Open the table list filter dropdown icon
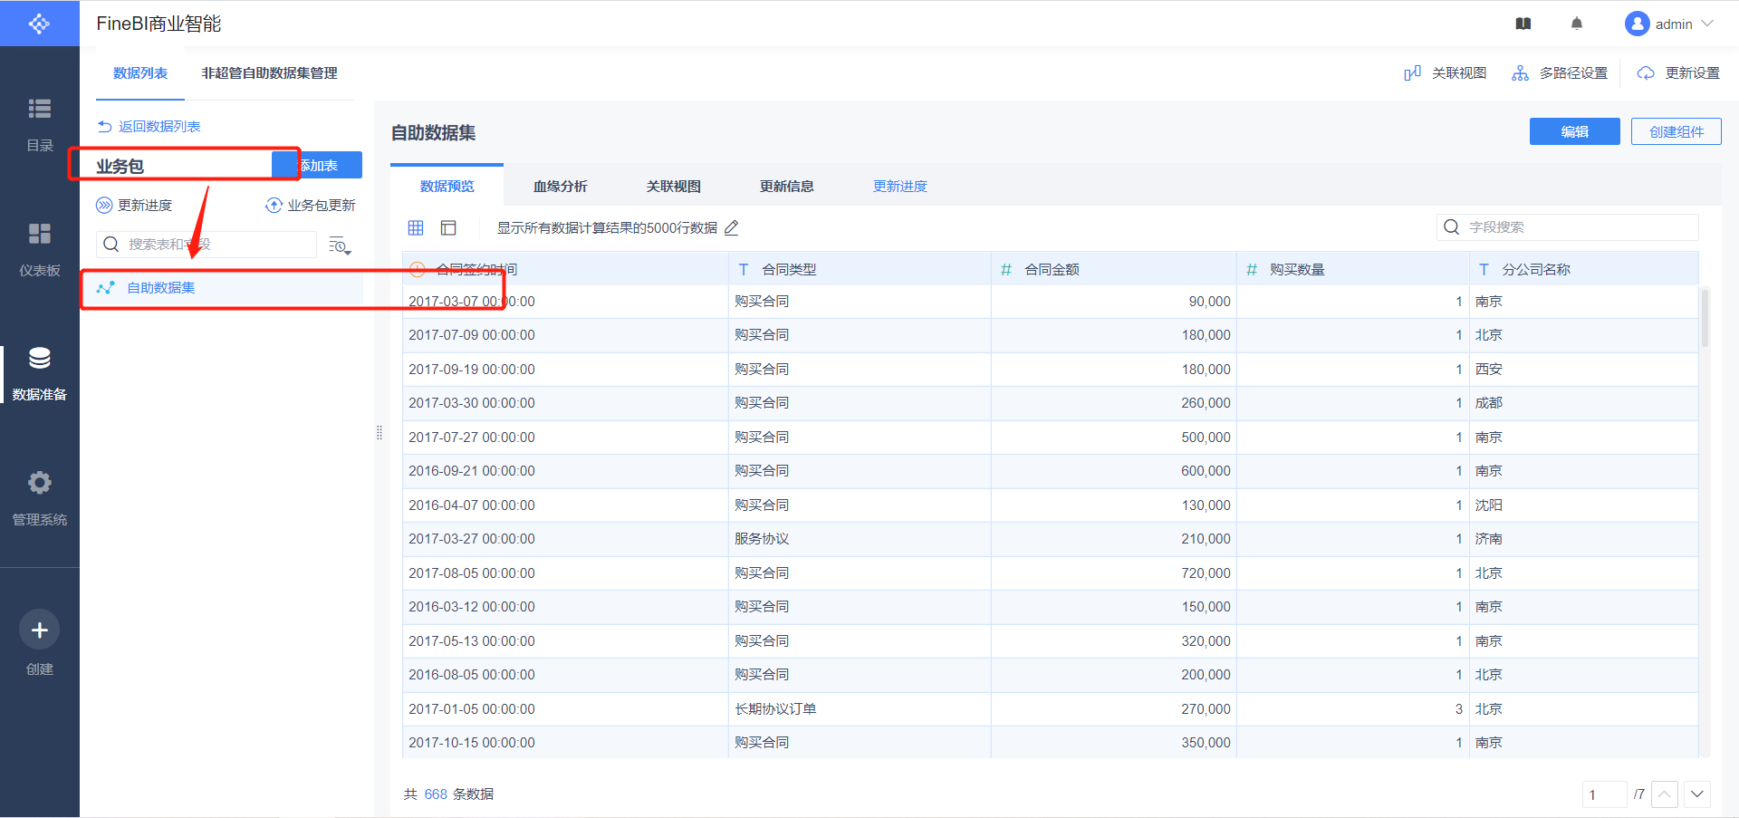The width and height of the screenshot is (1739, 818). (x=340, y=245)
